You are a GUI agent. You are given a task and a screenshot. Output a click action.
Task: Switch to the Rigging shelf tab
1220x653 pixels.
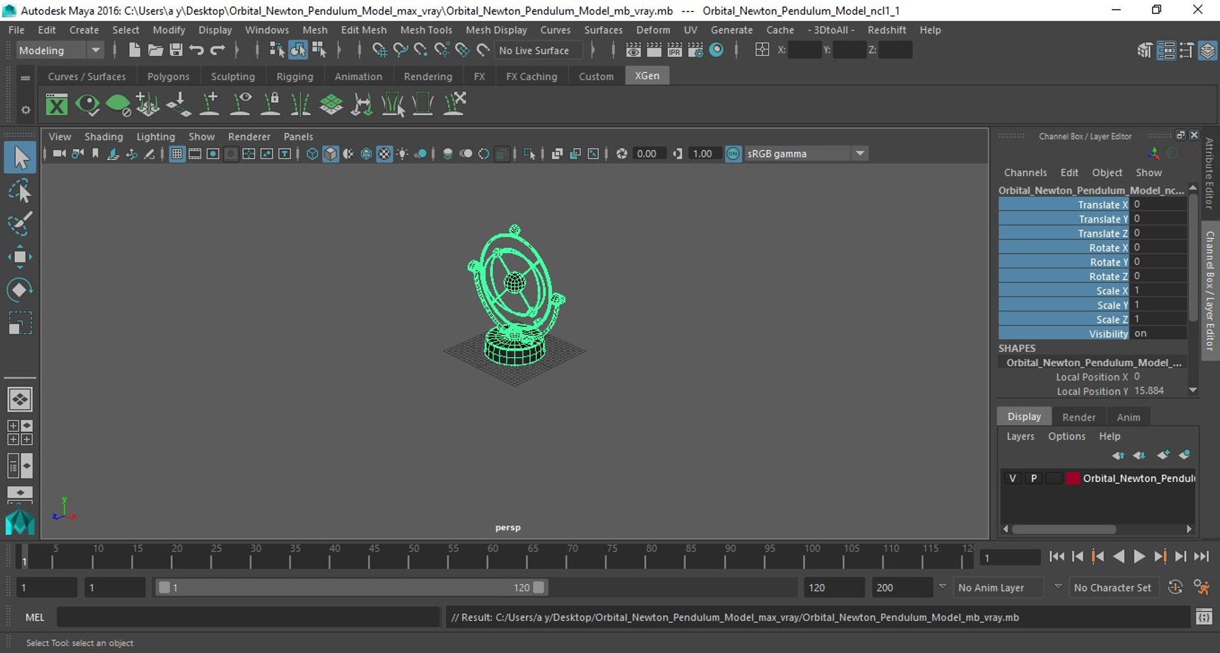coord(294,76)
